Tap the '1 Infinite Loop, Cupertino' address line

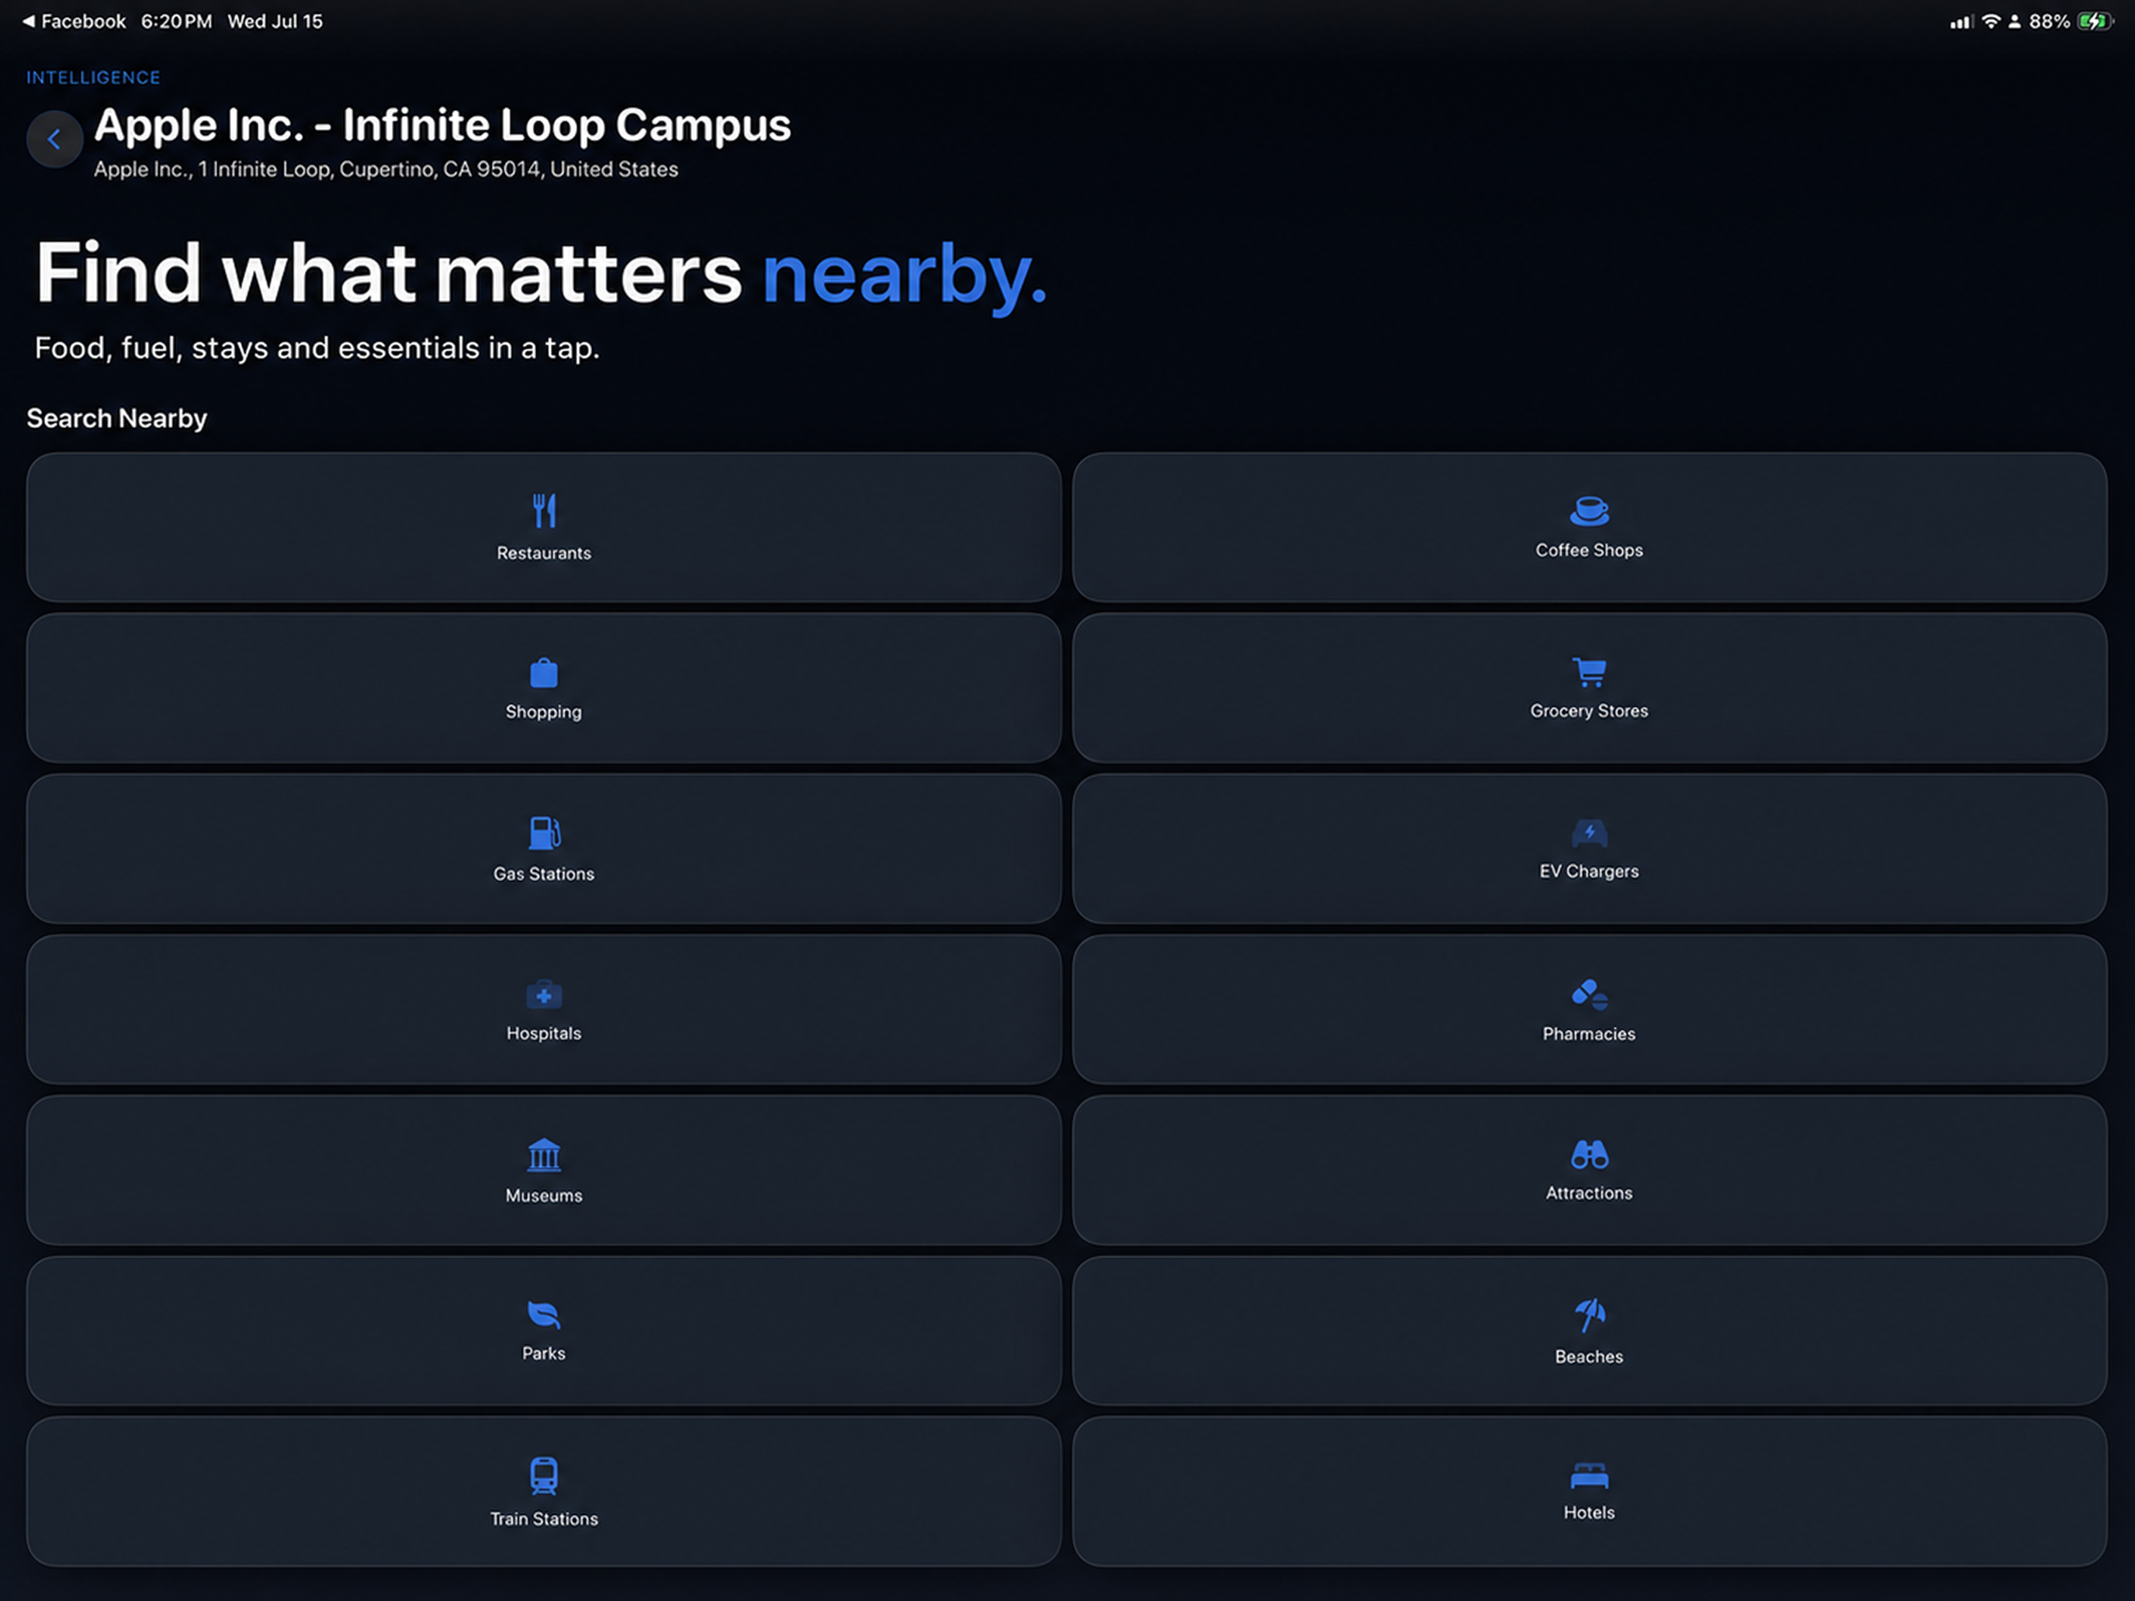tap(386, 170)
